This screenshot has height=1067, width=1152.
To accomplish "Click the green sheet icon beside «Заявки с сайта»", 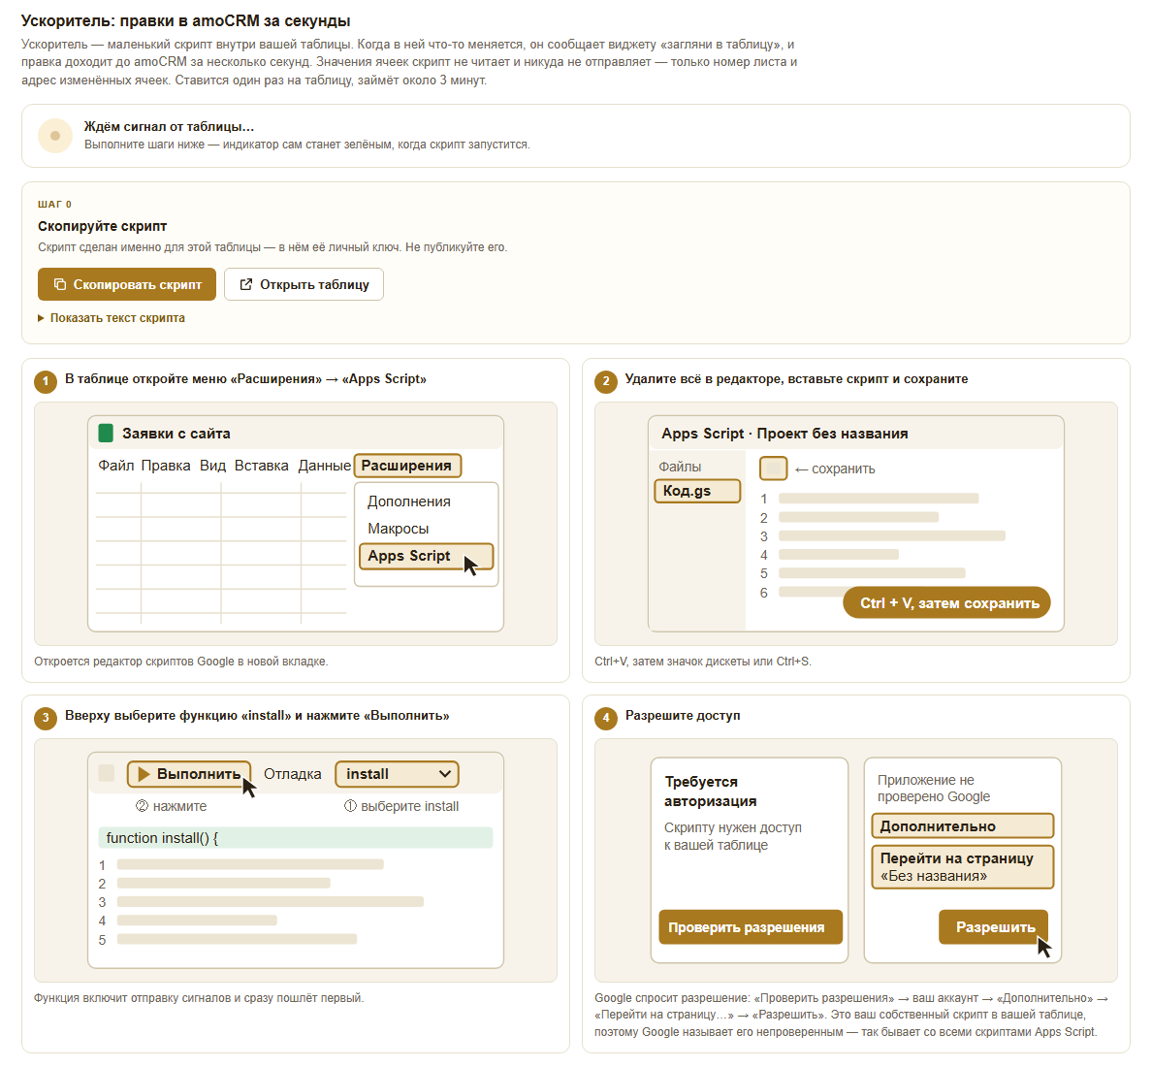I will pyautogui.click(x=106, y=434).
